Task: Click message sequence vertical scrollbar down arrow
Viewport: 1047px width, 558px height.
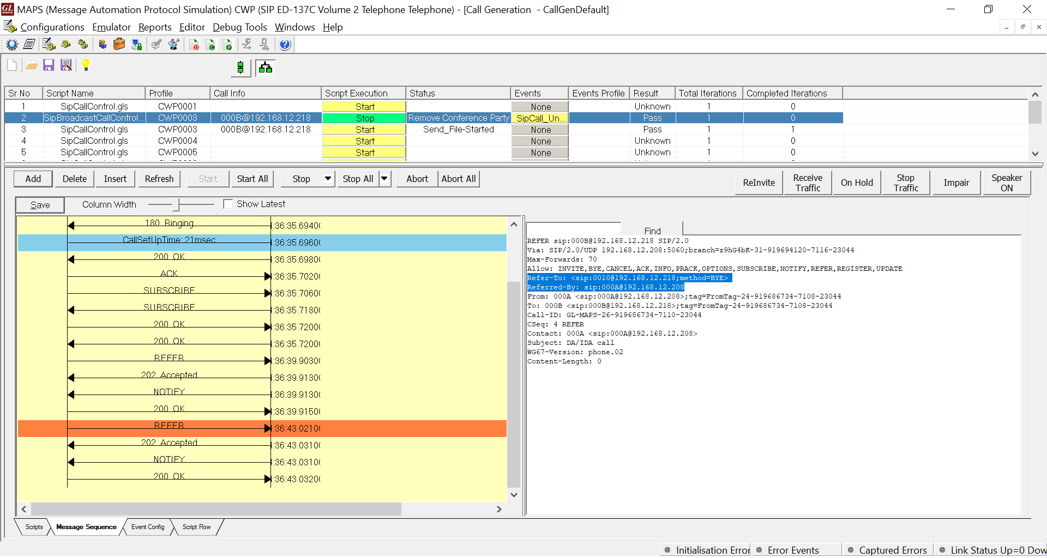Action: click(514, 495)
